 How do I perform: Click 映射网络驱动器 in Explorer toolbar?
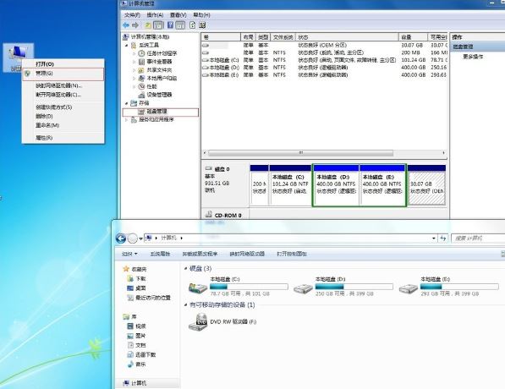(247, 254)
